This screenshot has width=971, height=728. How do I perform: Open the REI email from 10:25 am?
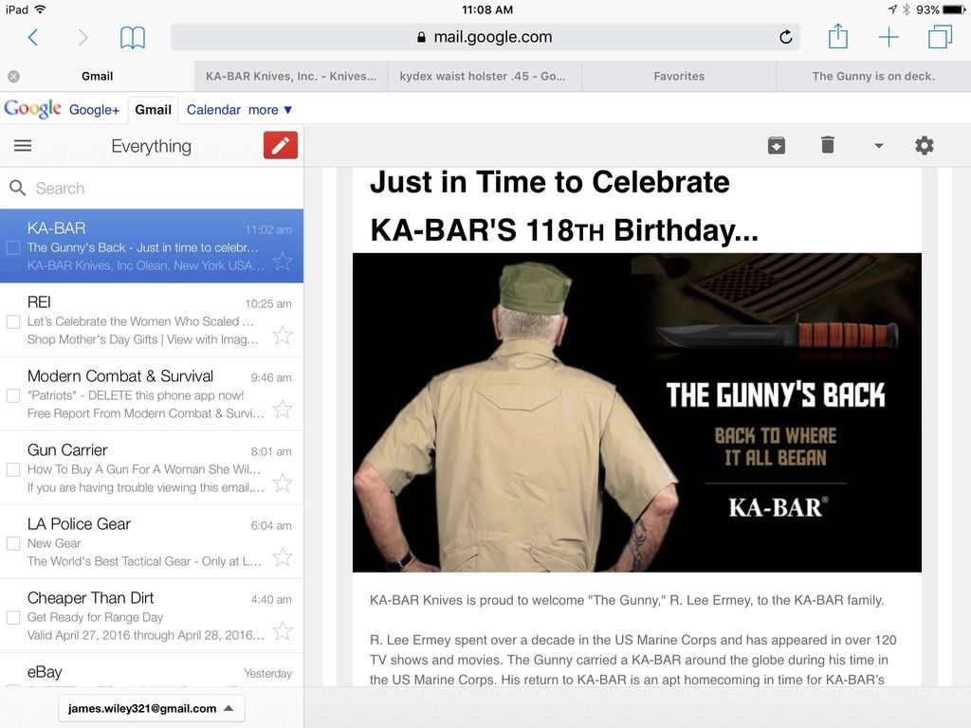(x=152, y=320)
